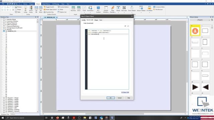Image resolution: width=214 pixels, height=120 pixels.
Task: Switch to the View ribbon tab
Action: (x=63, y=4)
